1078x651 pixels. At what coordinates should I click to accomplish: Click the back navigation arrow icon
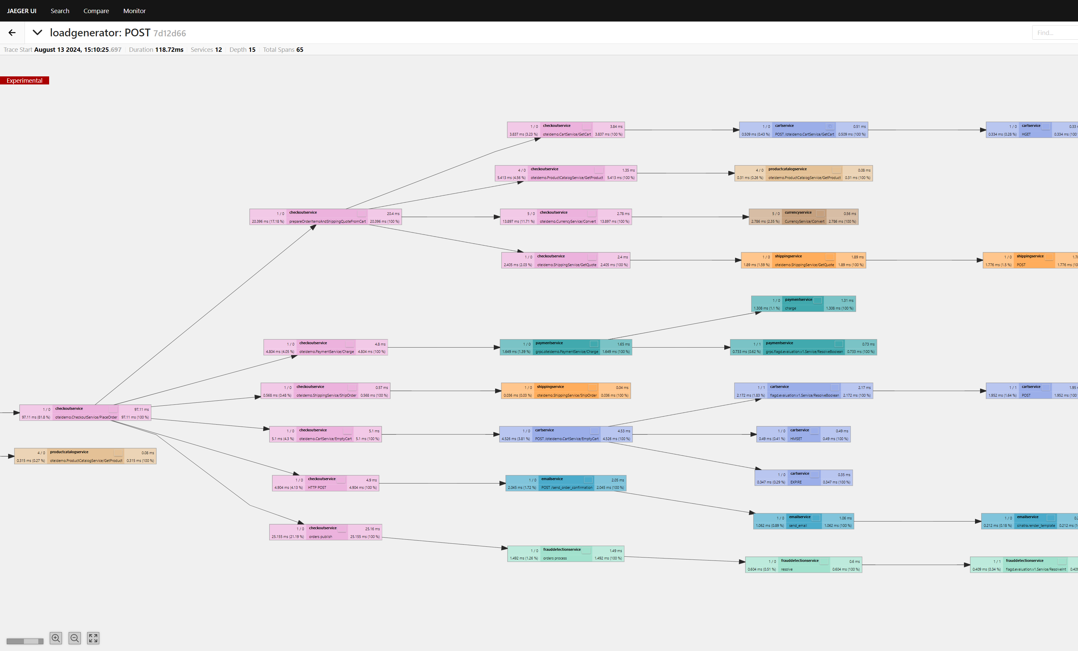[11, 32]
